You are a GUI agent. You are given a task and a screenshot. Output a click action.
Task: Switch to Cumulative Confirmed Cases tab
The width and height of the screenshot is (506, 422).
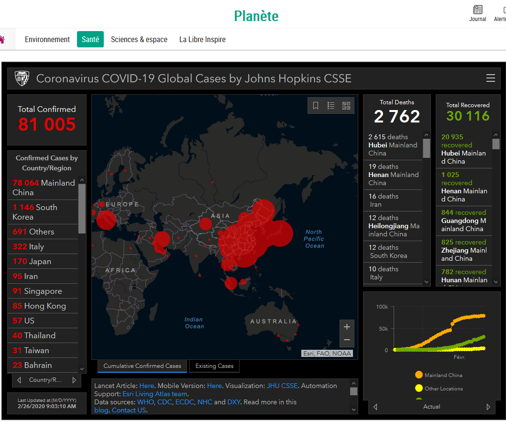coord(143,366)
